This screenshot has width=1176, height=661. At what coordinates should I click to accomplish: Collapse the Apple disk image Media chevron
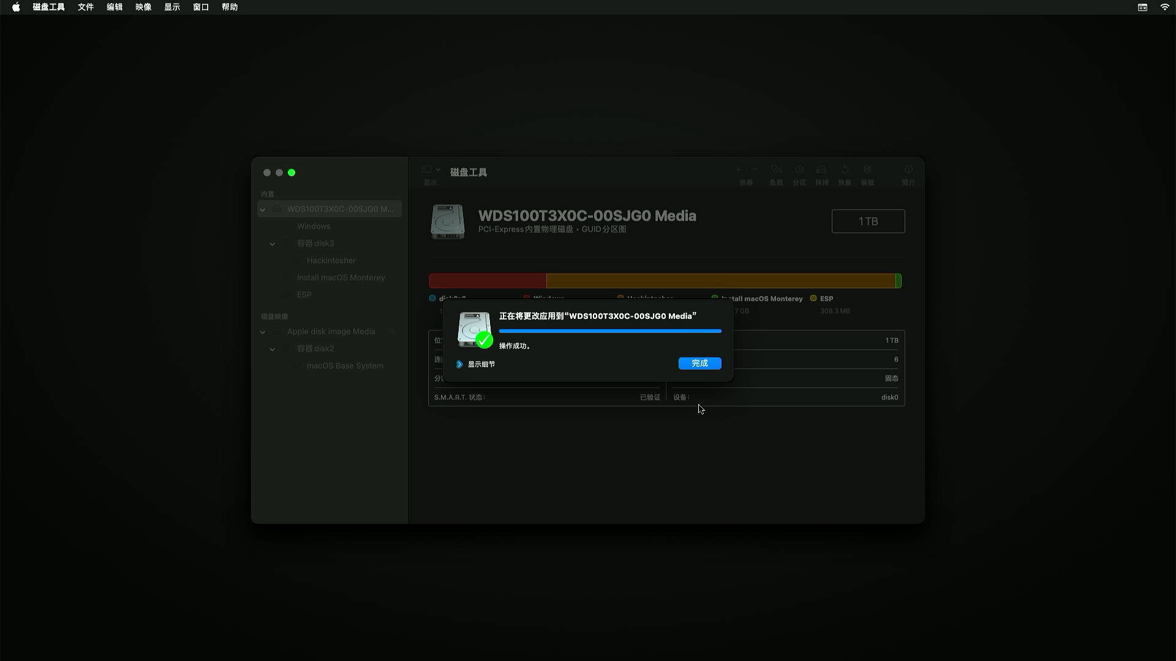[263, 332]
